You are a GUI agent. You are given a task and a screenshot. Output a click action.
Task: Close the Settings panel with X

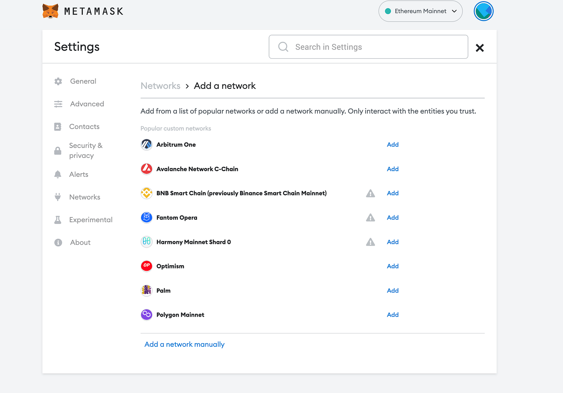click(479, 48)
